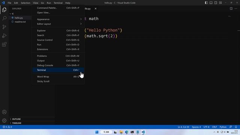240x135 pixels.
Task: Toggle Word Wrap in the View menu
Action: tap(58, 76)
